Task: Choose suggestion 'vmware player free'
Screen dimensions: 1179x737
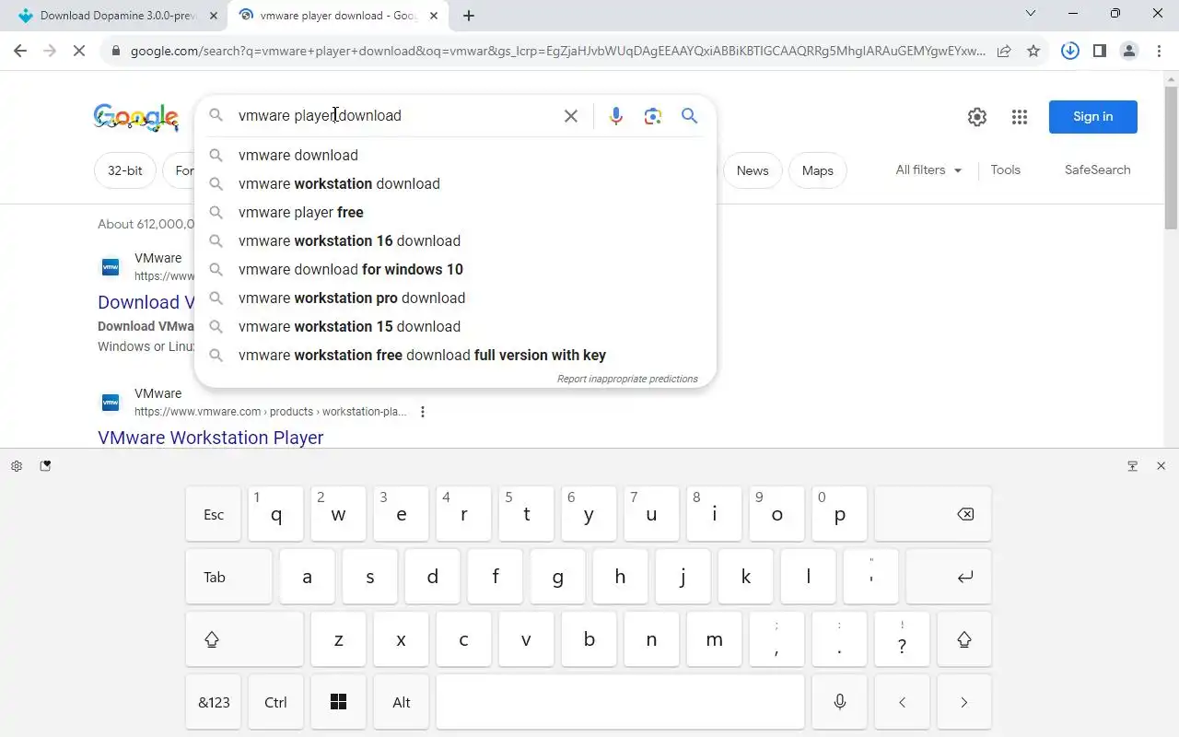Action: click(x=455, y=212)
